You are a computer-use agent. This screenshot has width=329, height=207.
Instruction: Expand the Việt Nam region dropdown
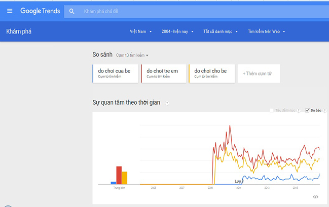coord(140,31)
